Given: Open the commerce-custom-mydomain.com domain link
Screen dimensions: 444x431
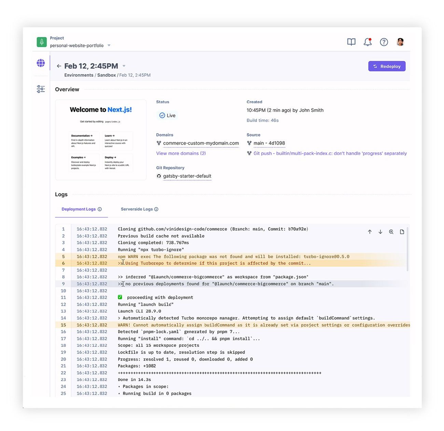Looking at the screenshot, I should 201,143.
